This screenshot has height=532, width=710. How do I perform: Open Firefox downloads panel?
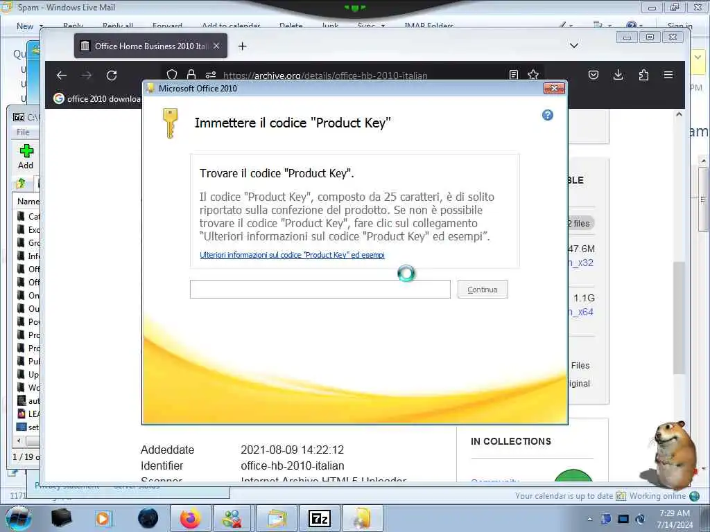coord(618,75)
